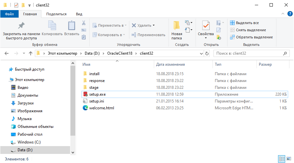Click the History icon in Открыть group

point(219,37)
